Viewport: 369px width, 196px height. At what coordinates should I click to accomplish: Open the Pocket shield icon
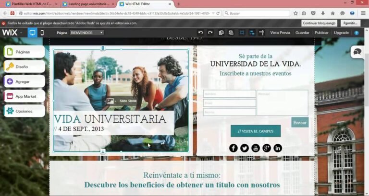pyautogui.click(x=313, y=13)
